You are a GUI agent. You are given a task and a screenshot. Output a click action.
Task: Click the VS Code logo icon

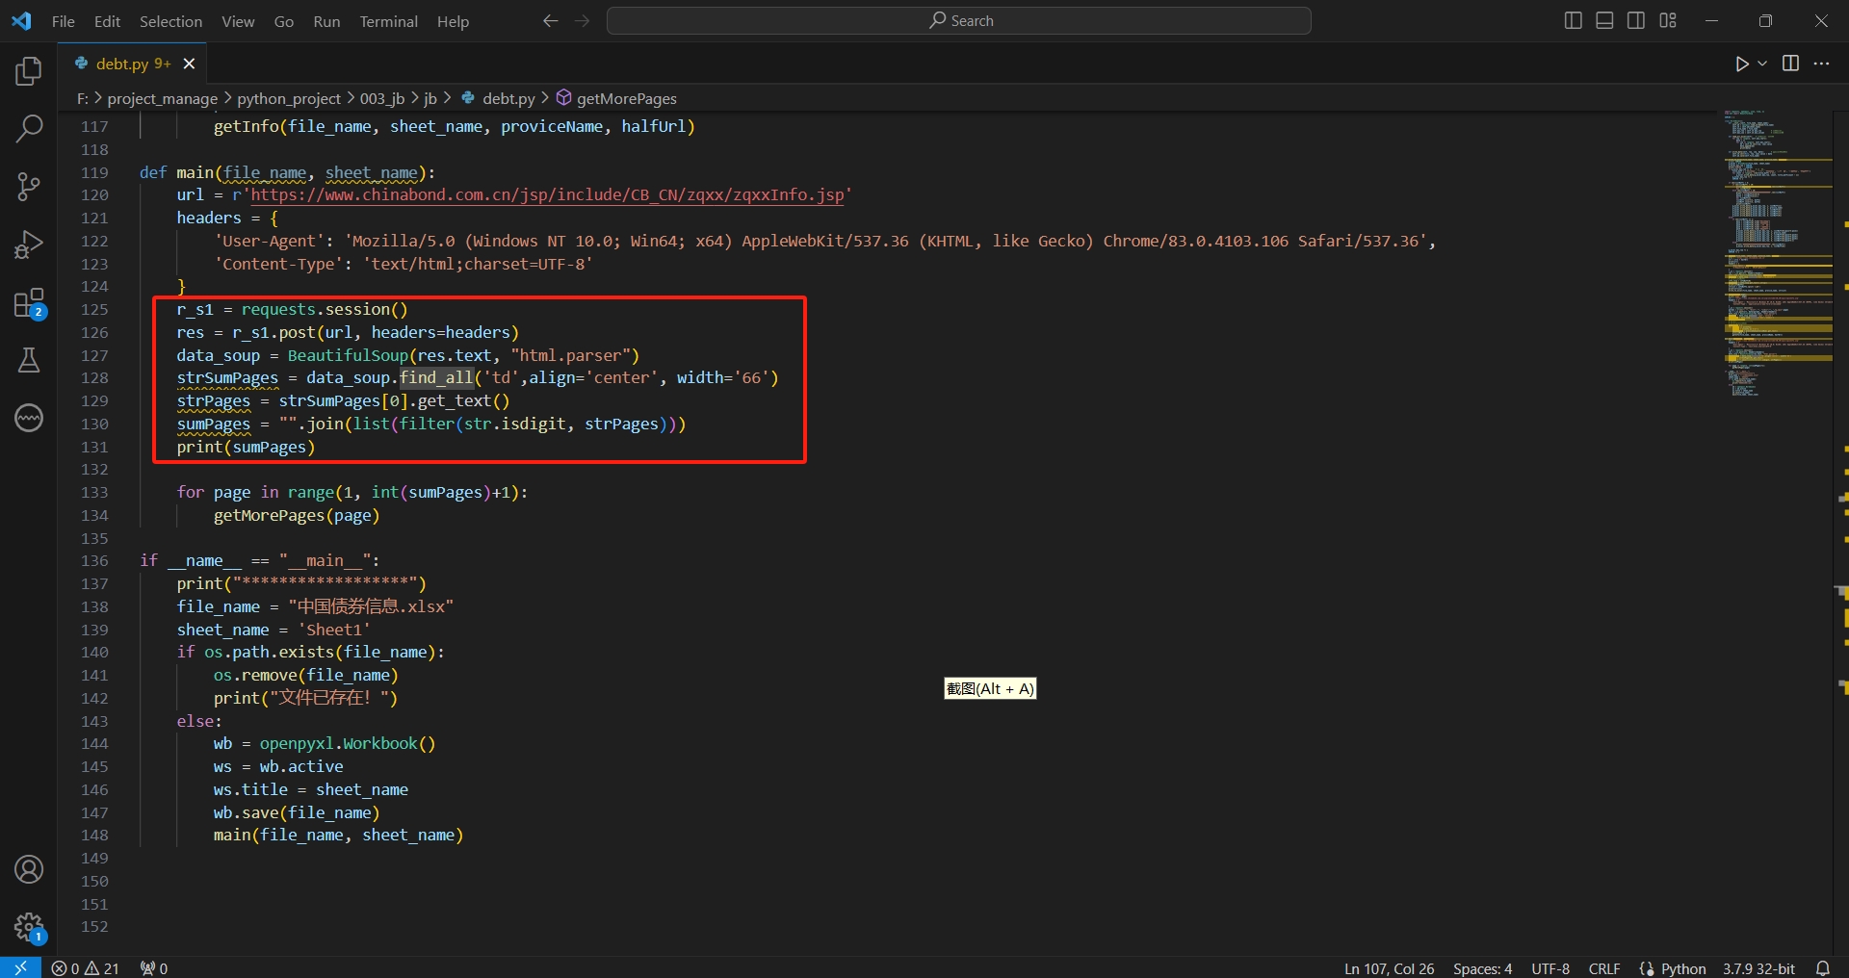click(21, 20)
